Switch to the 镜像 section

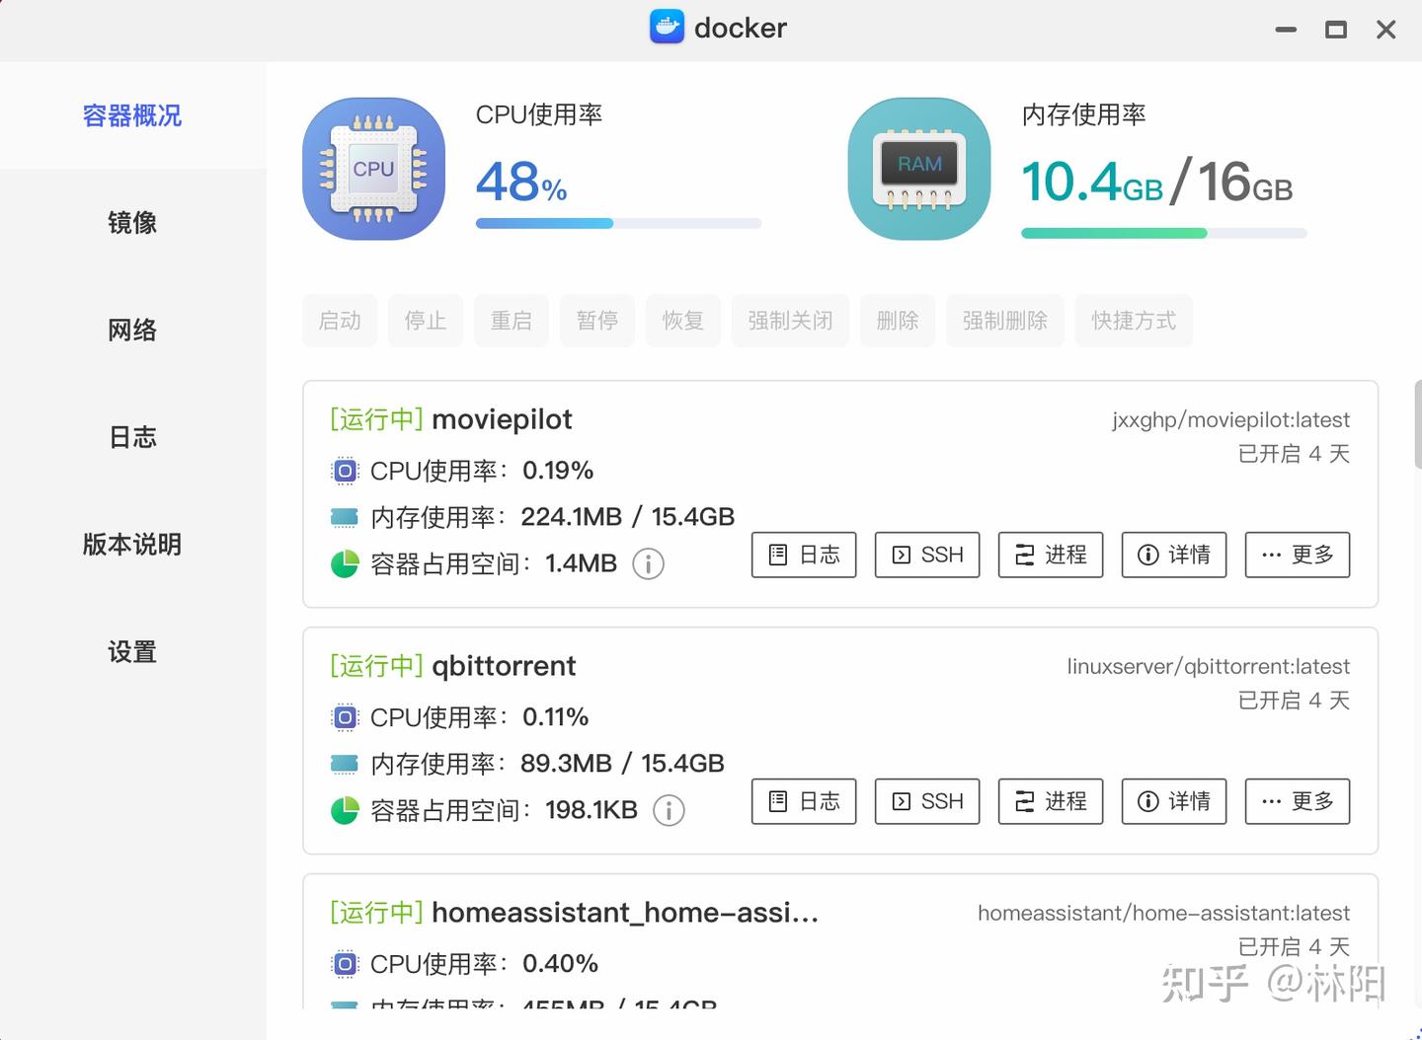[x=132, y=223]
